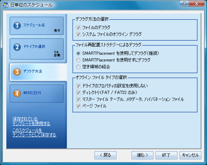Click the orange step 4 badge

pos(17,93)
